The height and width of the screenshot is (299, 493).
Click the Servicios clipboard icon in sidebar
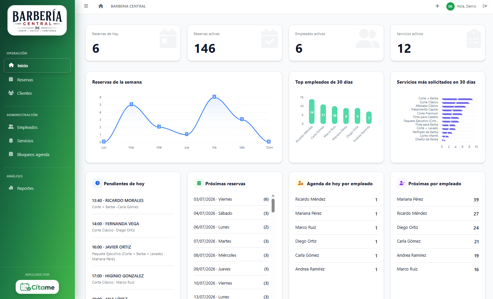(x=11, y=140)
